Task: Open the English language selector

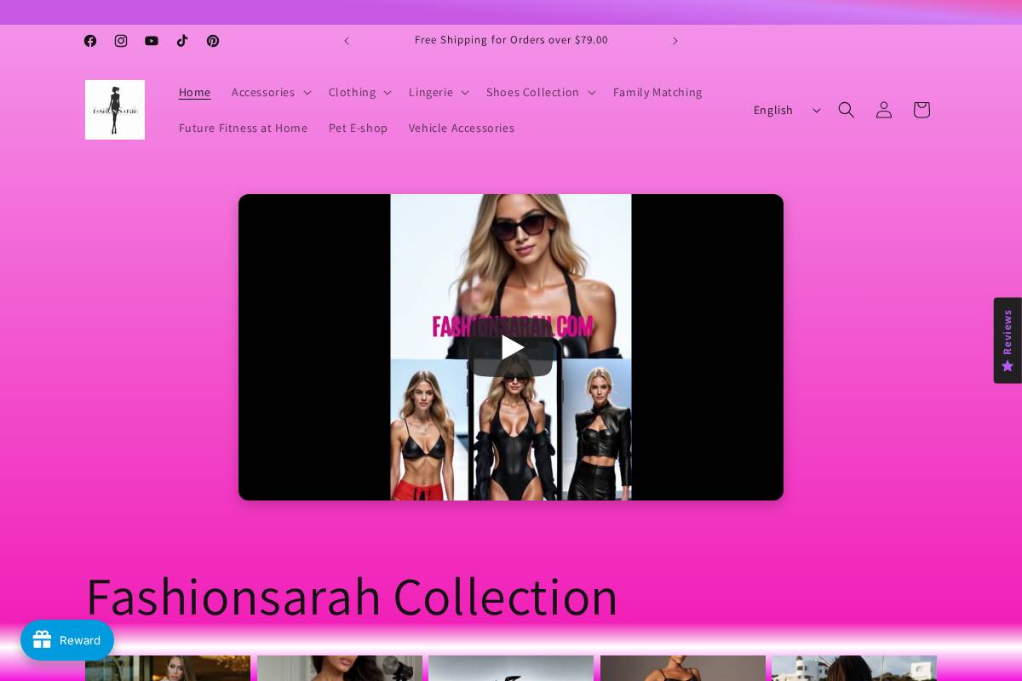Action: [x=788, y=110]
